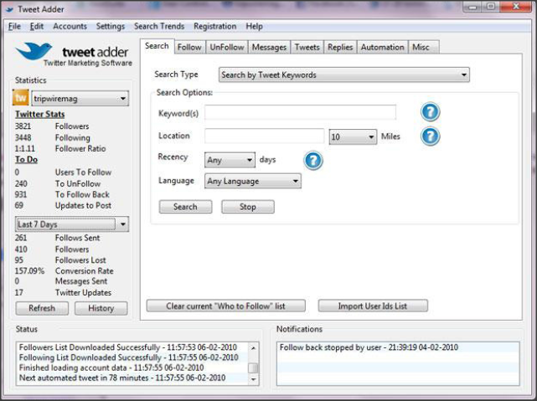The height and width of the screenshot is (401, 537).
Task: Click the title bar bird icon
Action: coord(9,9)
